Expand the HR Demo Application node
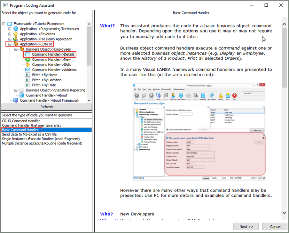Image resolution: width=289 pixels, height=233 pixels. click(10, 39)
